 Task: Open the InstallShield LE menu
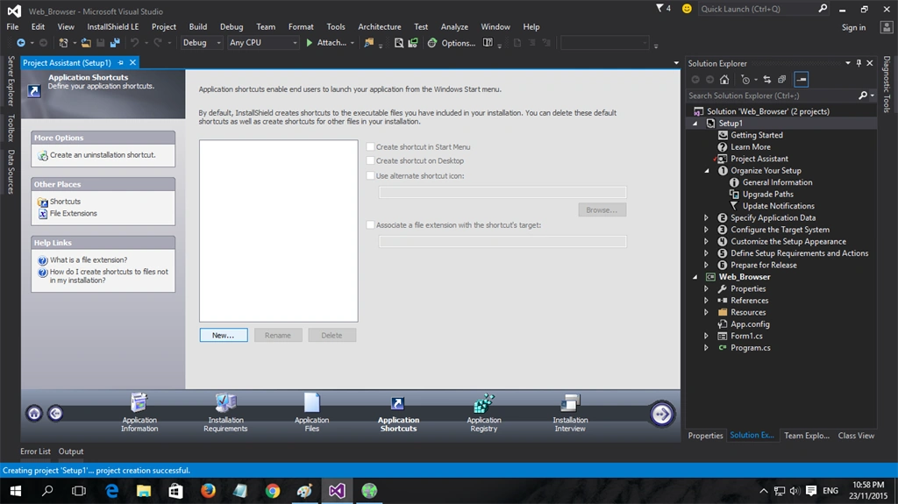point(113,27)
